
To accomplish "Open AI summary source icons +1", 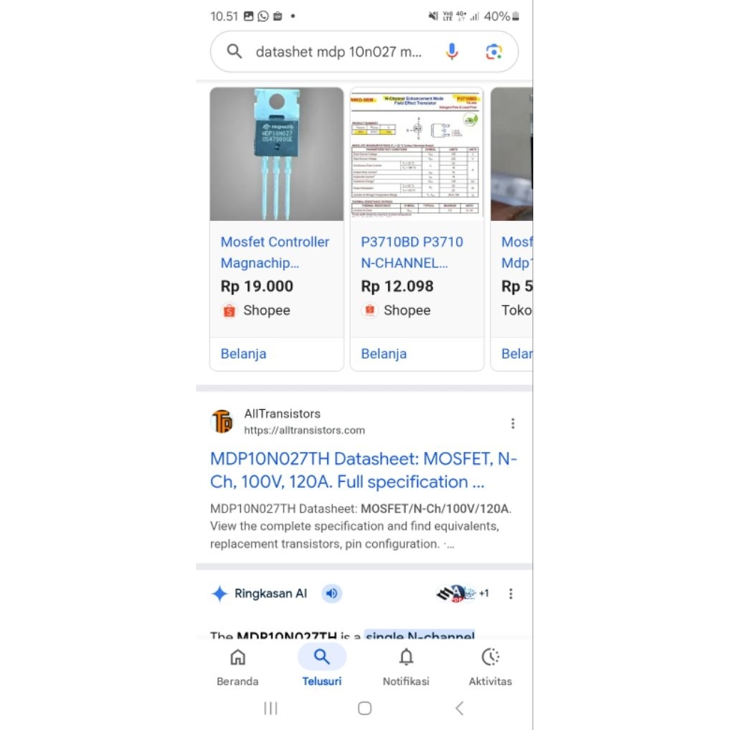I will [462, 593].
